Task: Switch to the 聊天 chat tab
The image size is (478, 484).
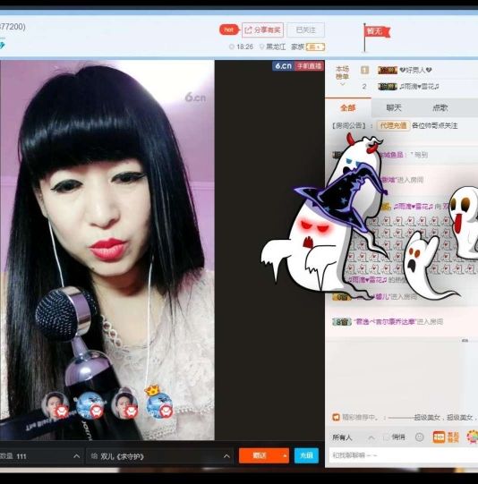Action: pos(394,107)
